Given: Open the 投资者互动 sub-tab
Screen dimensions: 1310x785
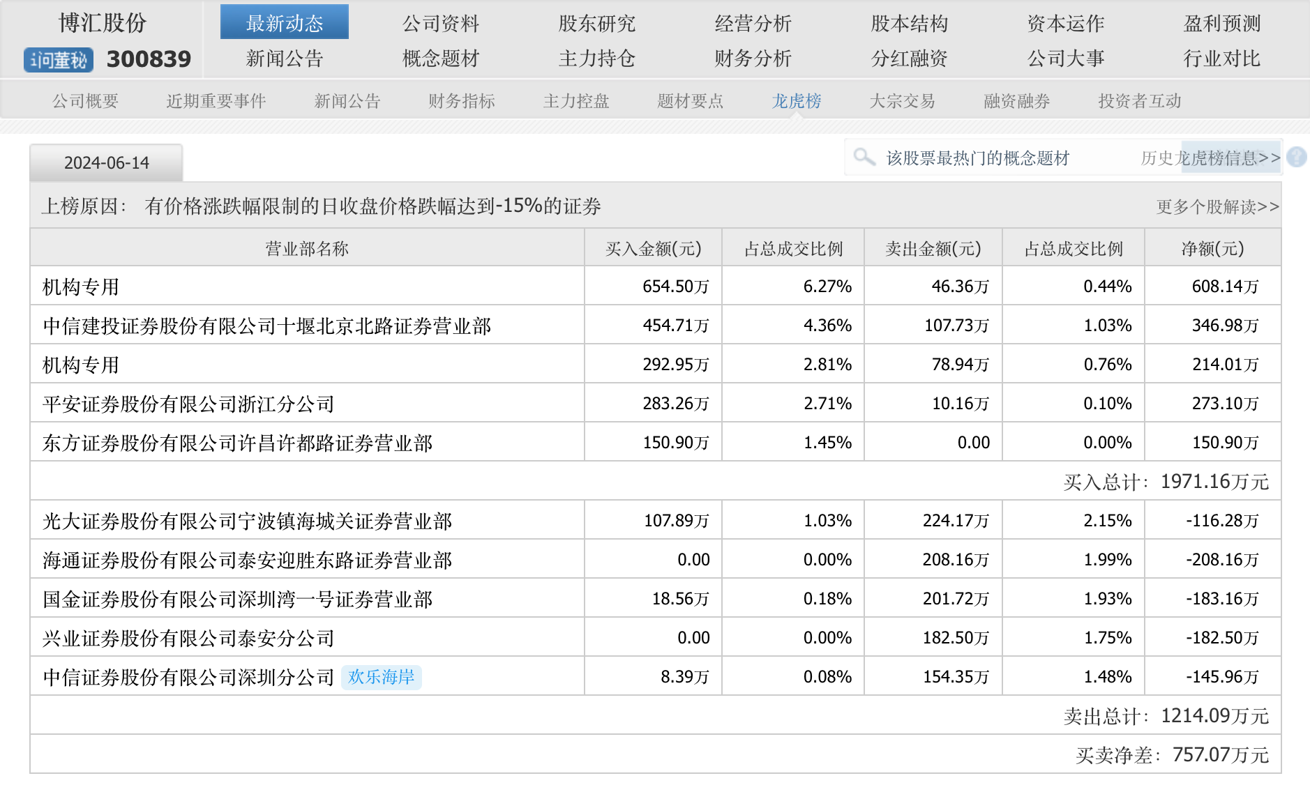Looking at the screenshot, I should tap(1139, 101).
